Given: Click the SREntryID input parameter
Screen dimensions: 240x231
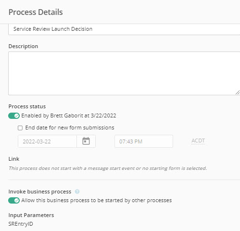Looking at the screenshot, I should pos(21,224).
